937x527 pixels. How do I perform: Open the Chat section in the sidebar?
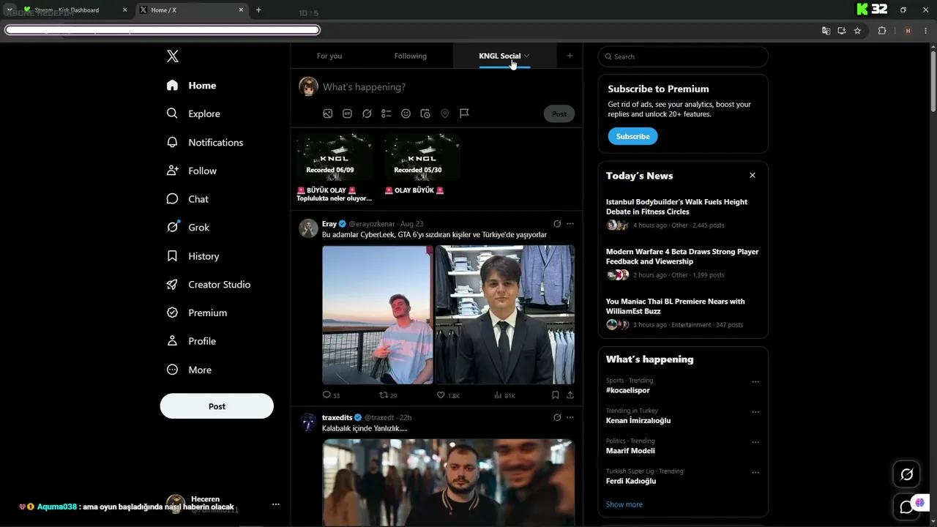tap(187, 199)
